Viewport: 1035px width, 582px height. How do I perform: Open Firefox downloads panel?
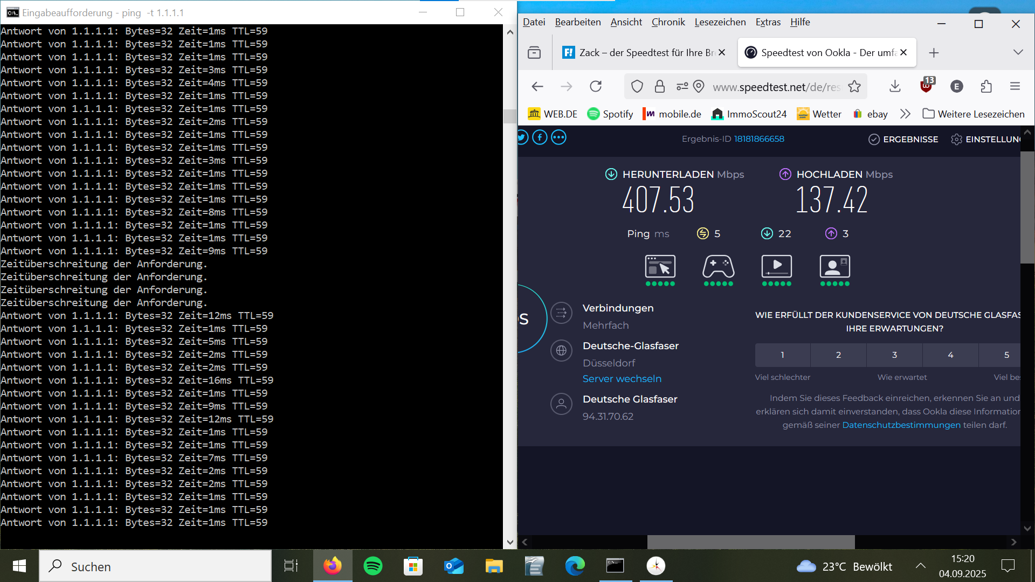[x=895, y=86]
